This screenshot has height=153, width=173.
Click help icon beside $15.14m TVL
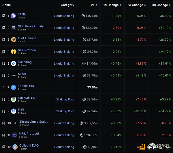tap(83, 16)
